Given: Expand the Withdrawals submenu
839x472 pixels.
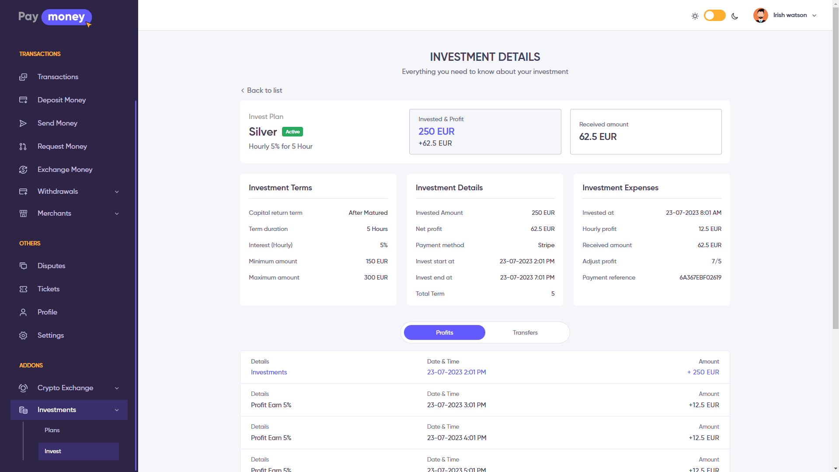Looking at the screenshot, I should click(117, 192).
